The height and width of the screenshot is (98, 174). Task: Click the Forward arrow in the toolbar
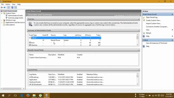click(x=5, y=7)
